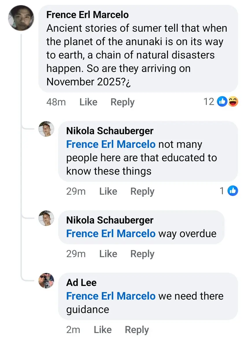Reply to the 'not many people here' comment
This screenshot has height=346, width=246.
pos(142,192)
